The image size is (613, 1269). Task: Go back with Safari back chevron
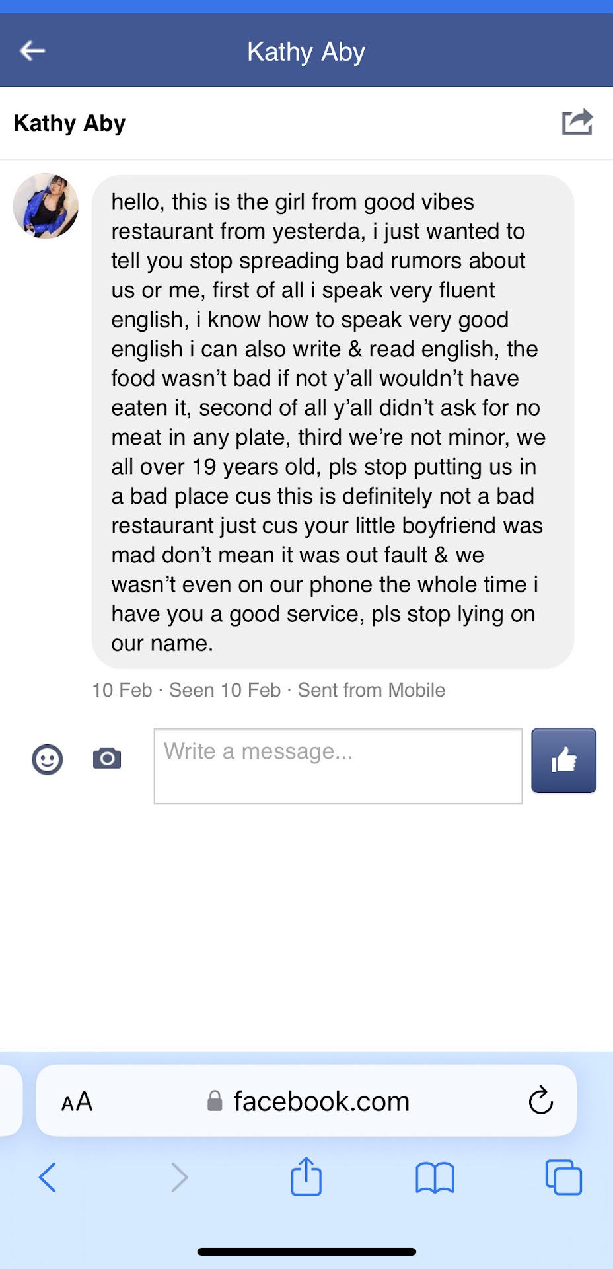tap(48, 1177)
